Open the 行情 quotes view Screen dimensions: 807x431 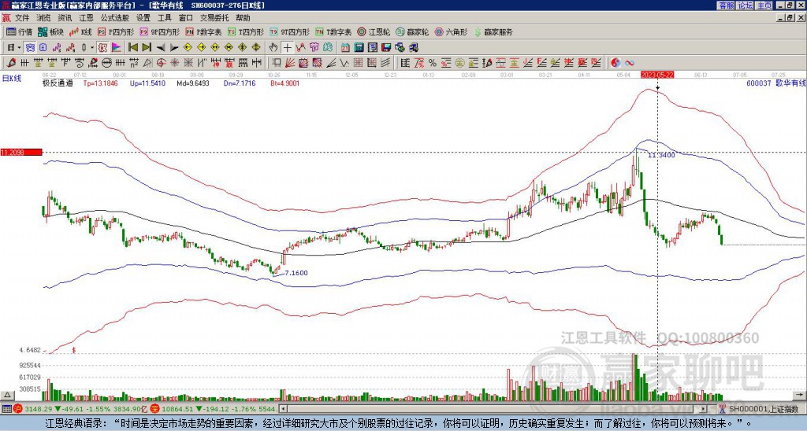click(x=19, y=31)
